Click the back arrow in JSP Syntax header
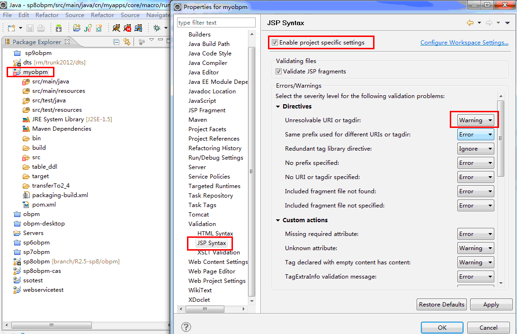Viewport: 517px width, 334px height. [470, 23]
